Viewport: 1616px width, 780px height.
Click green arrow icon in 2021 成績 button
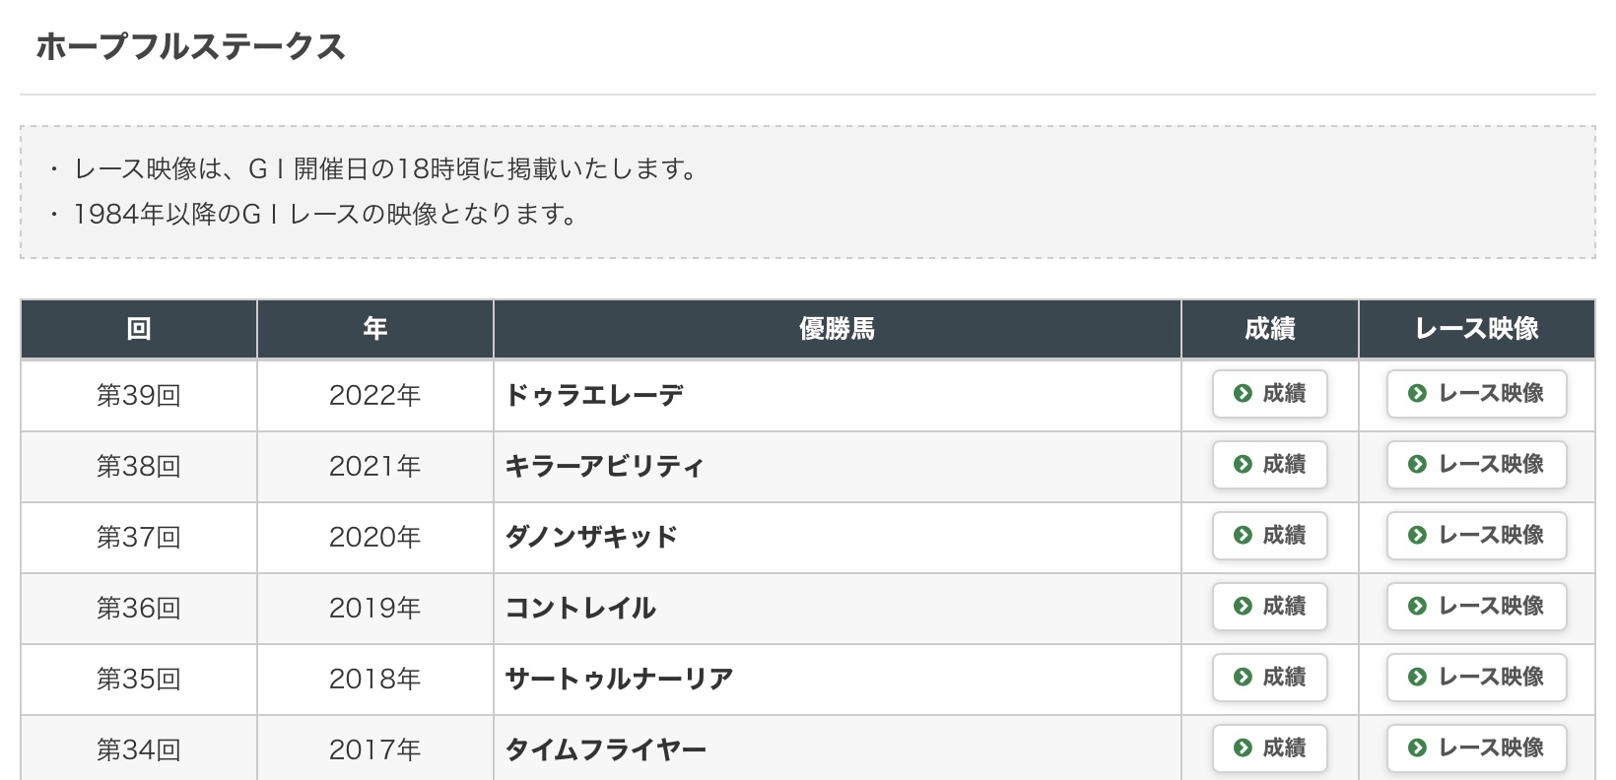1243,464
